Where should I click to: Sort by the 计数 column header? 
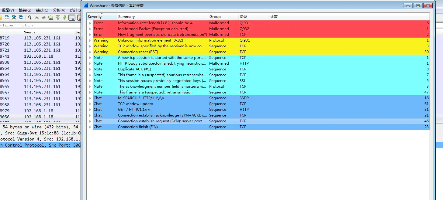(x=274, y=16)
